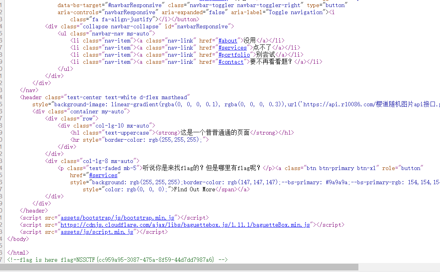
Task: Click the closing </body> tag
Action: click(18, 239)
